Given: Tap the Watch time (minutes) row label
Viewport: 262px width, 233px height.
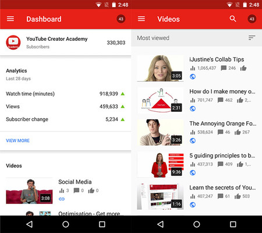Looking at the screenshot, I should pos(30,94).
